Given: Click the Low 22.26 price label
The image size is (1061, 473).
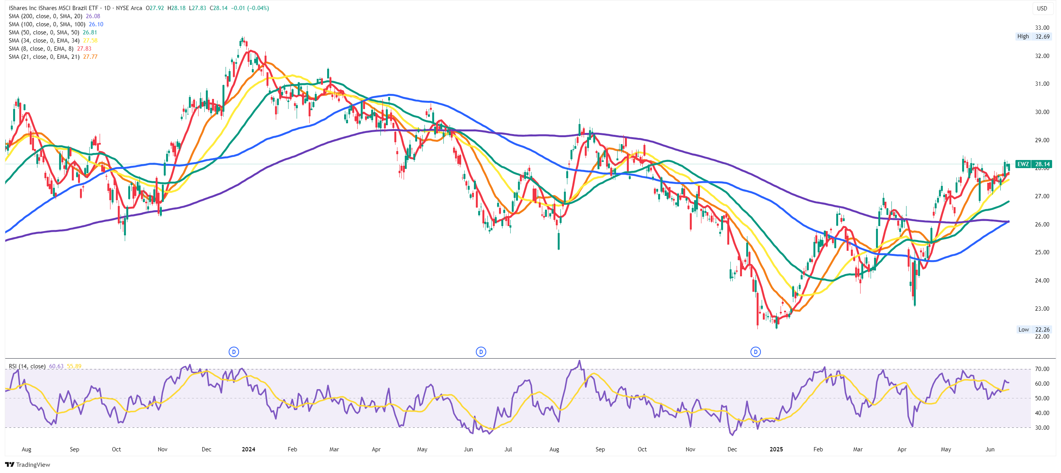Looking at the screenshot, I should (x=1034, y=329).
